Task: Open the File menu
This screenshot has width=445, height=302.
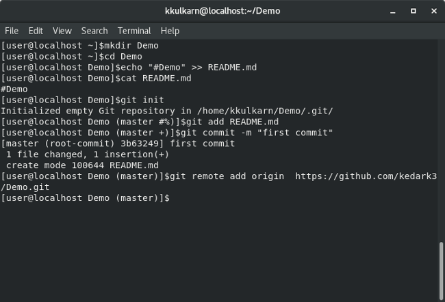Action: pos(12,31)
